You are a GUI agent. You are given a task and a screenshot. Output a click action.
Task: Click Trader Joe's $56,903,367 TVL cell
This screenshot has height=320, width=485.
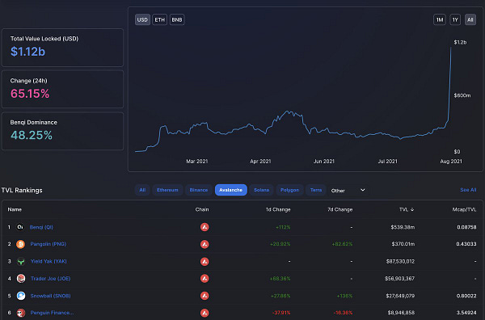[x=399, y=279]
